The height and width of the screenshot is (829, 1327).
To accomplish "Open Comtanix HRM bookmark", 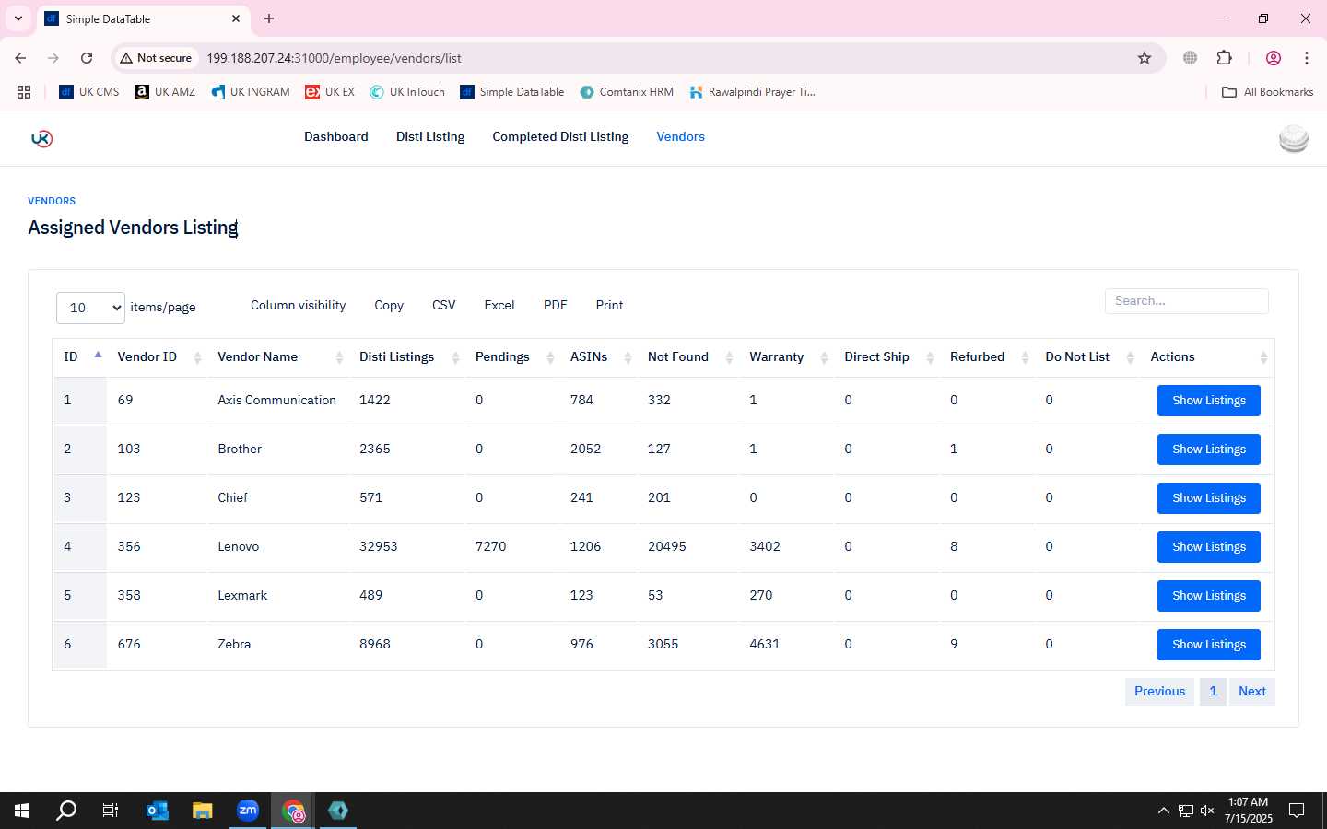I will coord(627,92).
